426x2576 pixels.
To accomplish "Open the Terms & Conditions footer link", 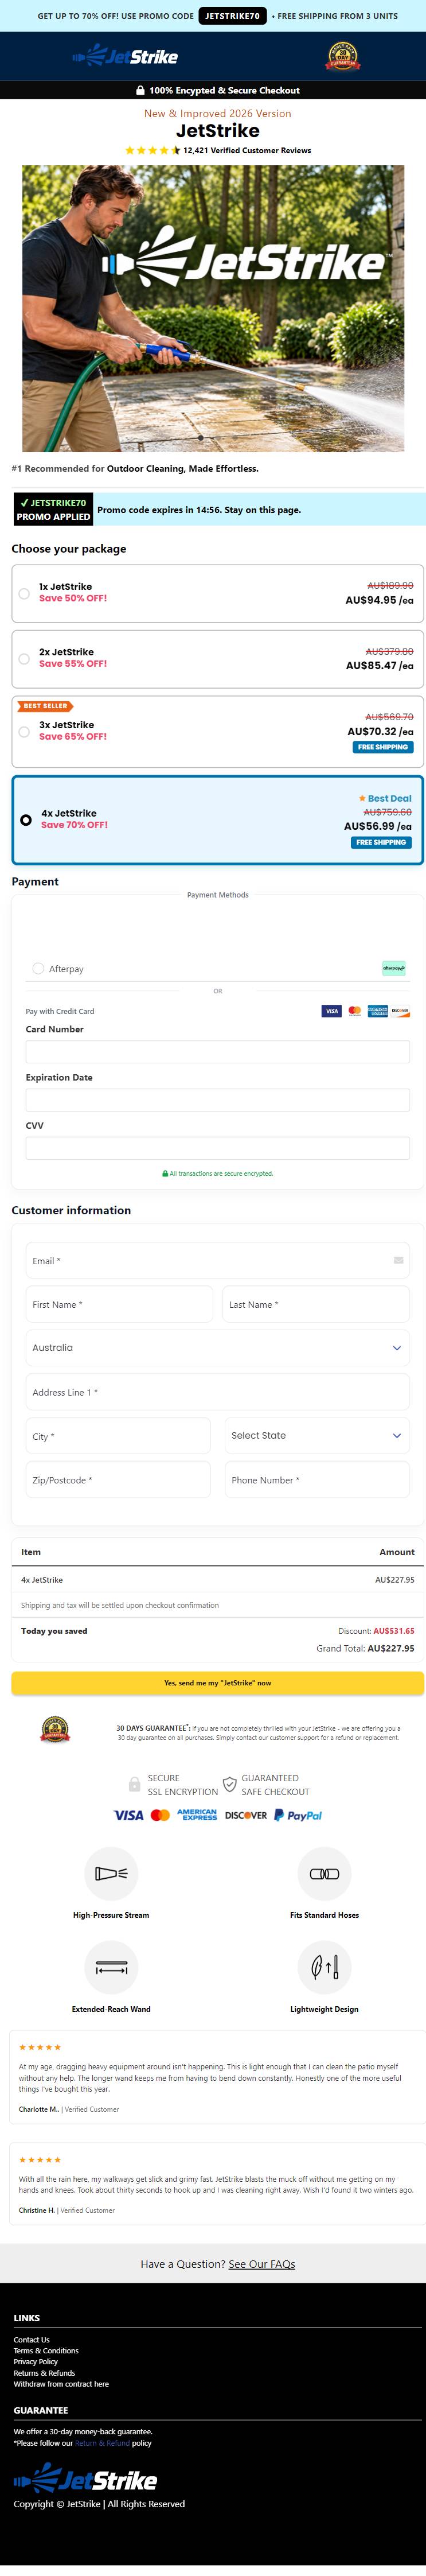I will point(46,2350).
